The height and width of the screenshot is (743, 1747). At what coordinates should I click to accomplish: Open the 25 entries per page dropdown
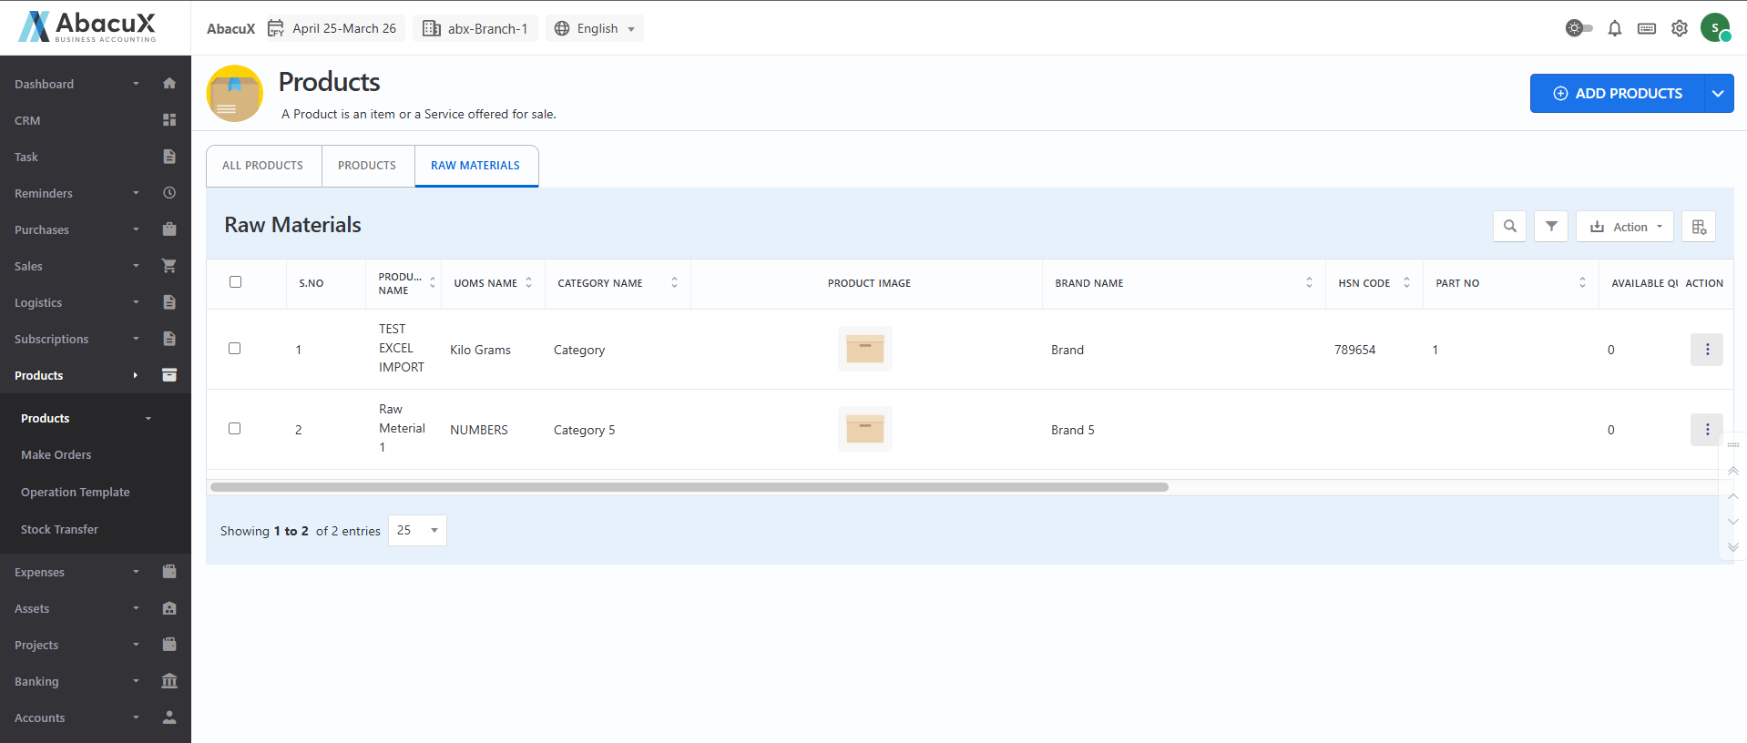(417, 530)
